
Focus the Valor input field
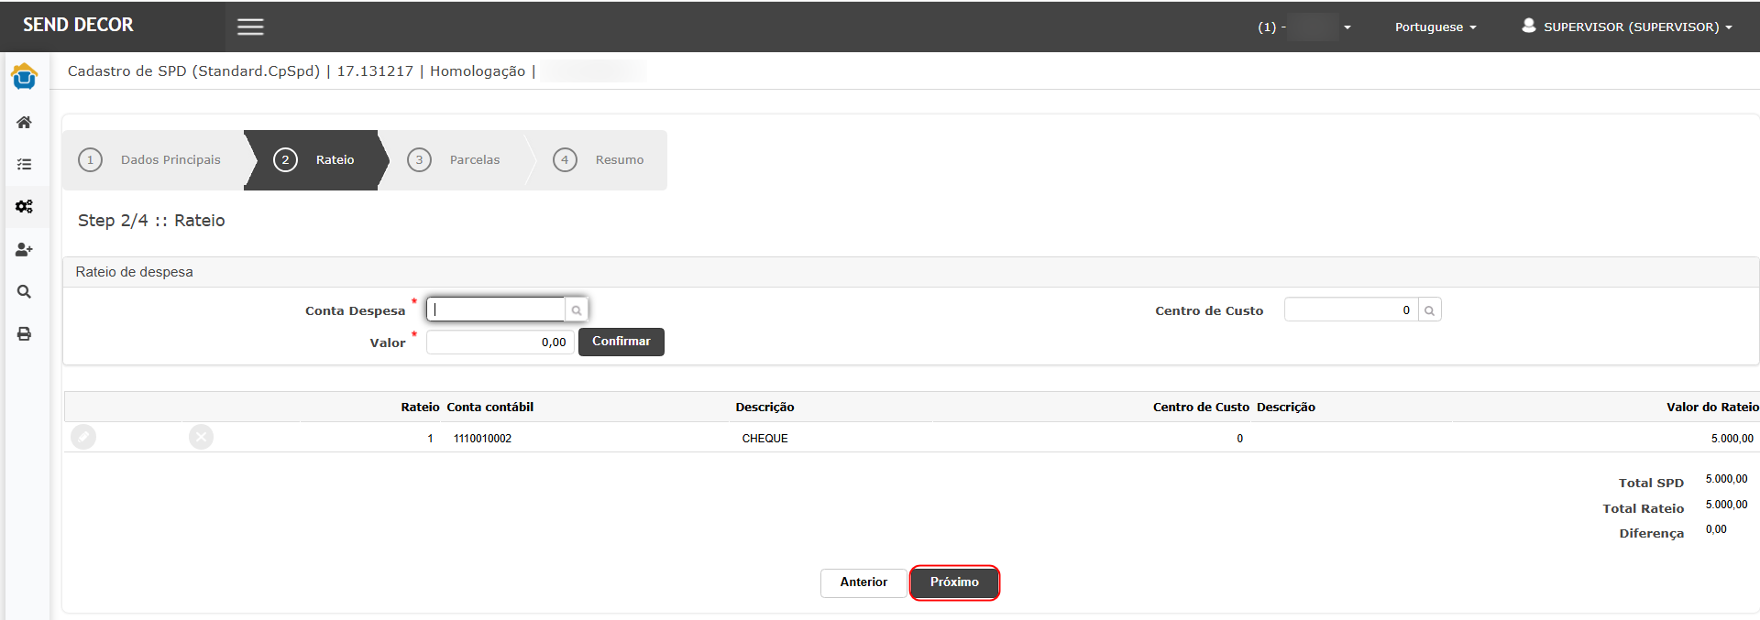[500, 343]
